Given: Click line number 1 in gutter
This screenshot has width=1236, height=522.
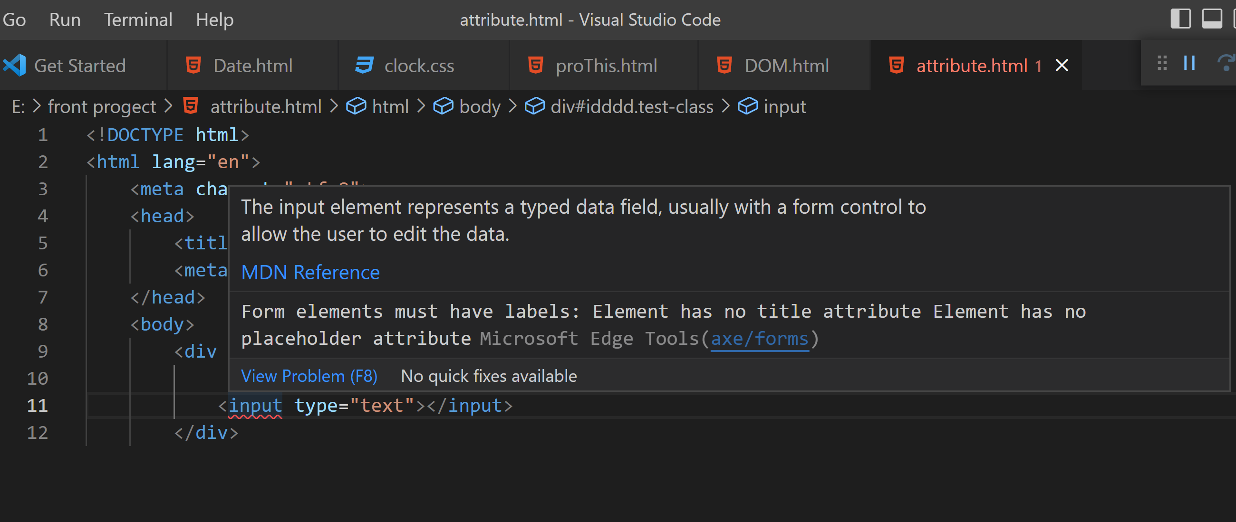Looking at the screenshot, I should point(43,135).
